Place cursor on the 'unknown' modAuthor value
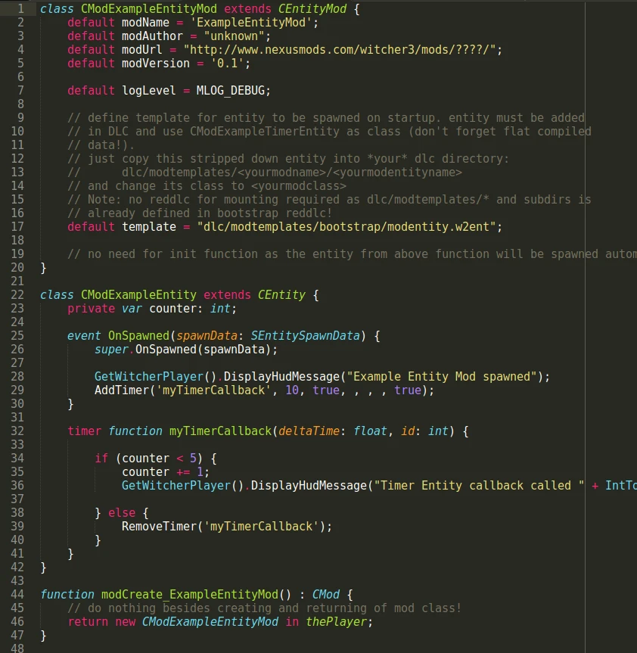 point(234,36)
